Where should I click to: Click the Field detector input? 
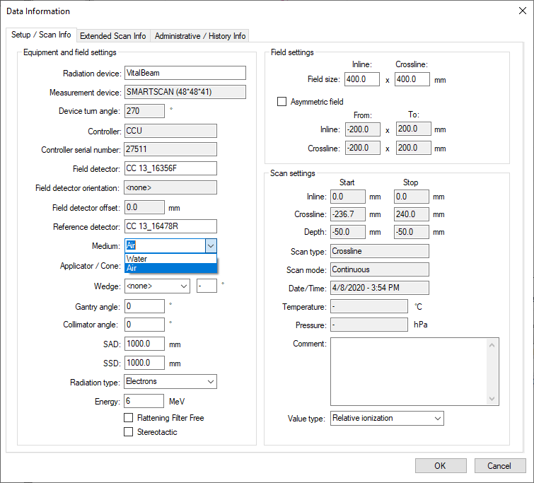[x=170, y=168]
